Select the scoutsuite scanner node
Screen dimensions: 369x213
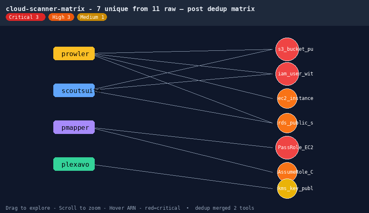[74, 90]
